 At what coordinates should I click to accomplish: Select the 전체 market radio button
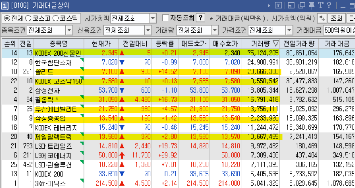click(7, 18)
